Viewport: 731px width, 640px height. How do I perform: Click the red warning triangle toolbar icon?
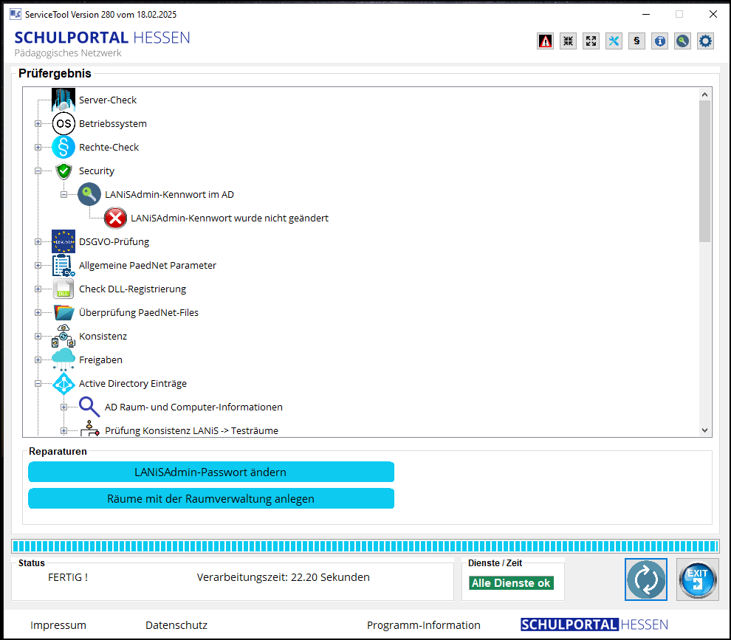pyautogui.click(x=545, y=41)
